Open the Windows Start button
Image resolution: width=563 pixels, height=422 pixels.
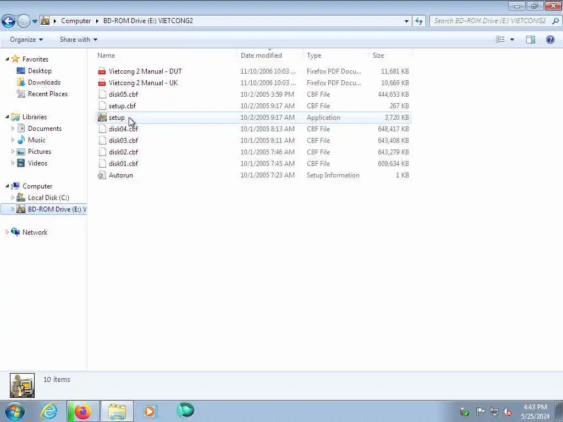tap(15, 411)
